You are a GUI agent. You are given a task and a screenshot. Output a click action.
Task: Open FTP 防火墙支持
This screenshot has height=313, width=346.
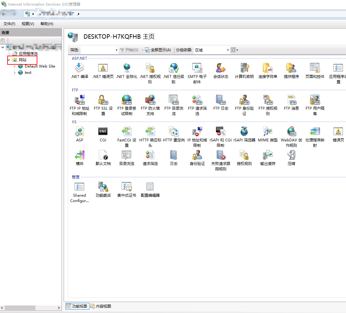coord(150,105)
